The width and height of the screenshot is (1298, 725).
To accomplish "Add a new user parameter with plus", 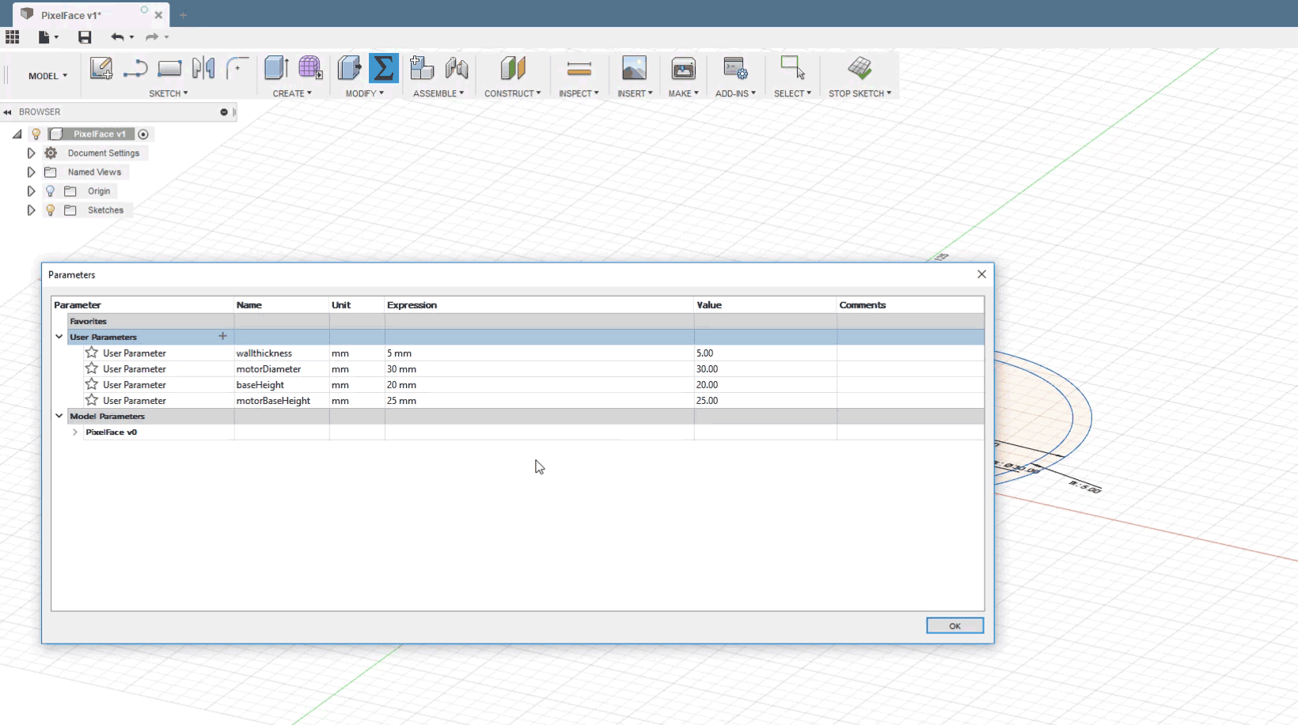I will pyautogui.click(x=222, y=336).
